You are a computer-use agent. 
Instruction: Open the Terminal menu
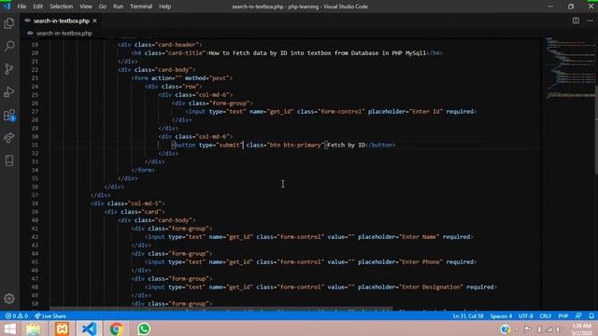[x=141, y=7]
